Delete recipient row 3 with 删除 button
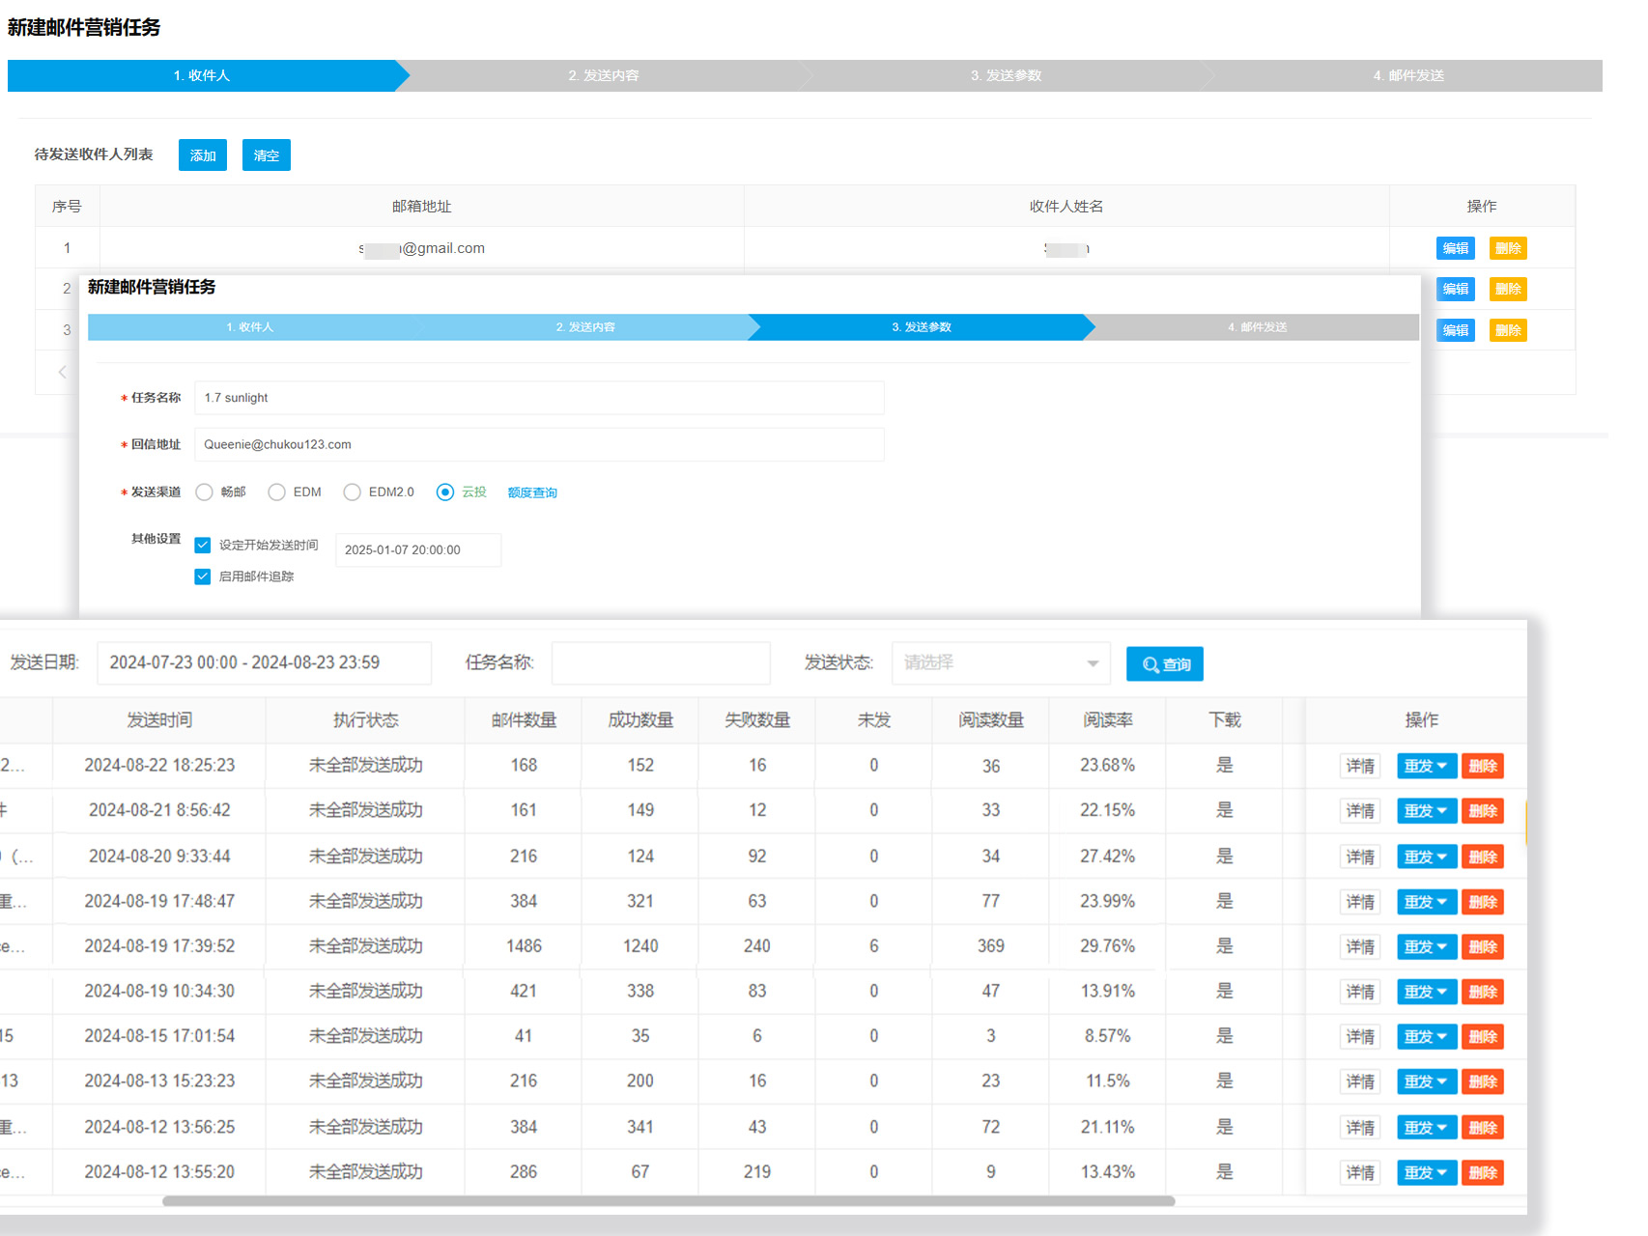This screenshot has height=1236, width=1648. (1508, 330)
